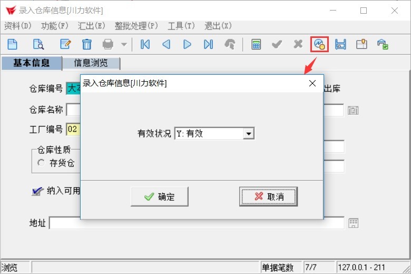Open the print options dropdown arrow

(x=123, y=44)
